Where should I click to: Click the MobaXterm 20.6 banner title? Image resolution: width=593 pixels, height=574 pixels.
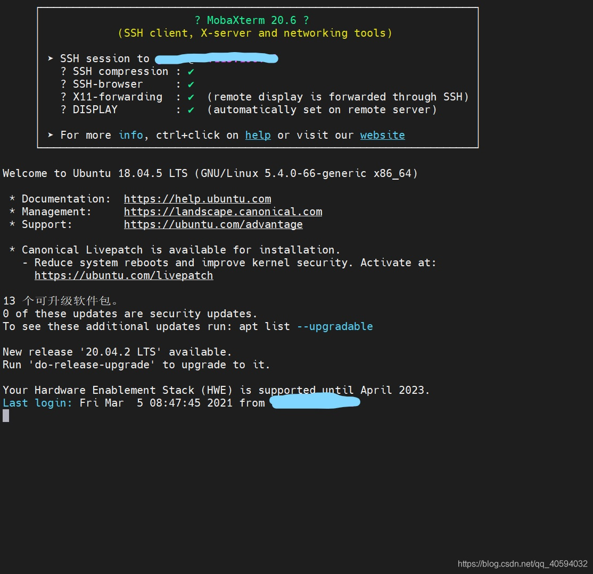tap(251, 20)
